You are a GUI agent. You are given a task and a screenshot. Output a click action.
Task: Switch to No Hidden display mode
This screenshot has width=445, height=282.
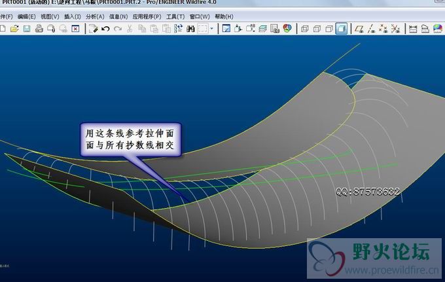click(329, 28)
